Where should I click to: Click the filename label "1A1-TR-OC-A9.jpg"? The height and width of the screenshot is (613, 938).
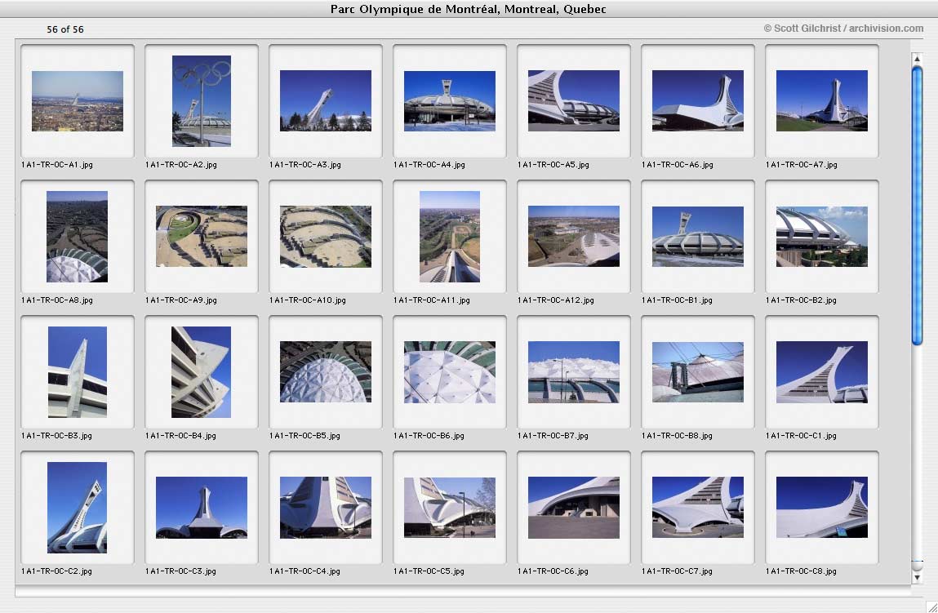181,301
